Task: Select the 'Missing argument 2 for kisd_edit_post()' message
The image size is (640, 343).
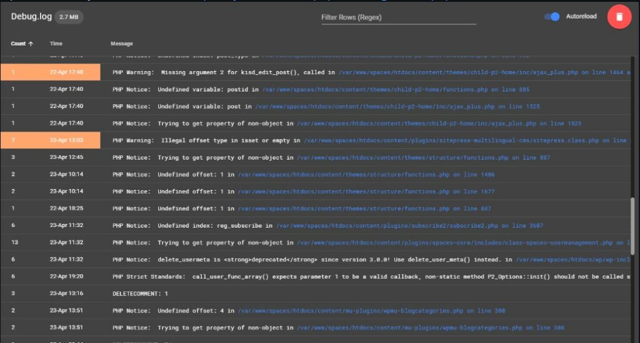Action: click(x=224, y=72)
